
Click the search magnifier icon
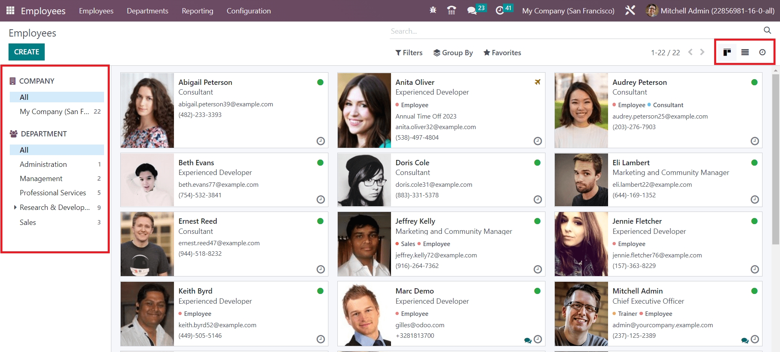(x=767, y=30)
